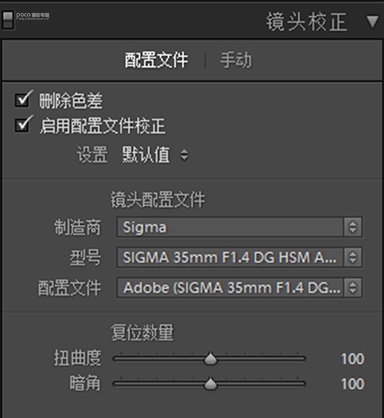Image resolution: width=384 pixels, height=418 pixels.
Task: Click the 扭曲度 slider handle
Action: pos(211,359)
